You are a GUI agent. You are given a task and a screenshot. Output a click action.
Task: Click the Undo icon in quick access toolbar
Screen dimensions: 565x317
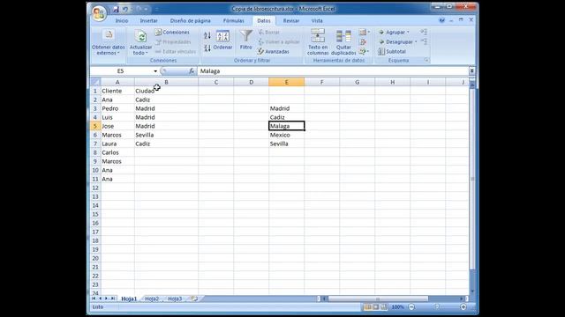(125, 10)
